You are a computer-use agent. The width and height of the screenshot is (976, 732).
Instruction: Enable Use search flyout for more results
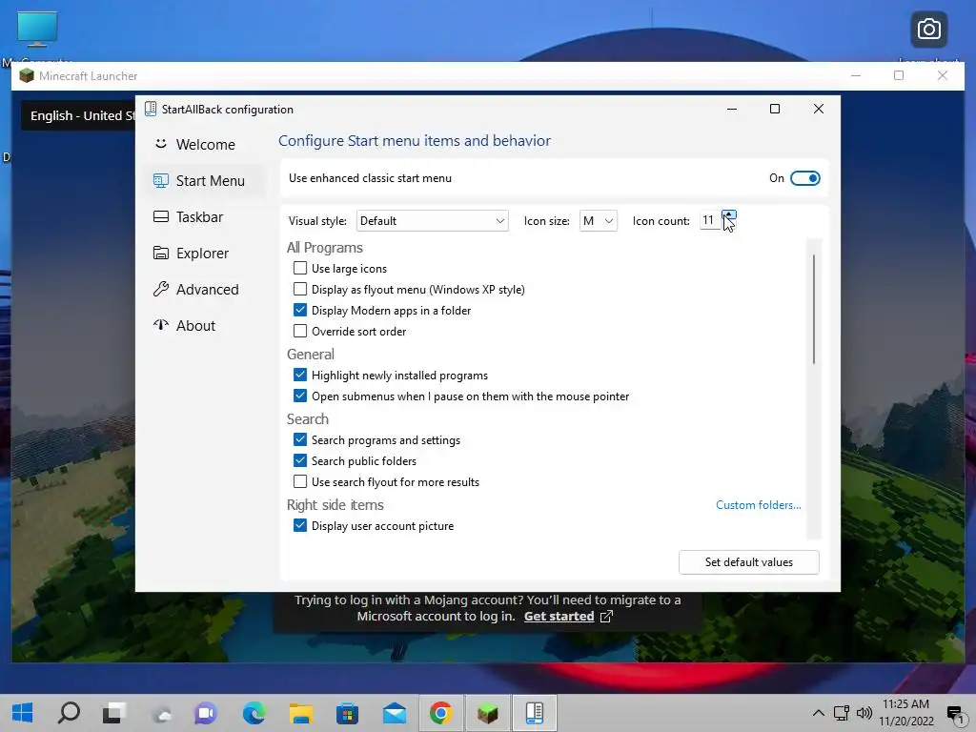point(300,481)
